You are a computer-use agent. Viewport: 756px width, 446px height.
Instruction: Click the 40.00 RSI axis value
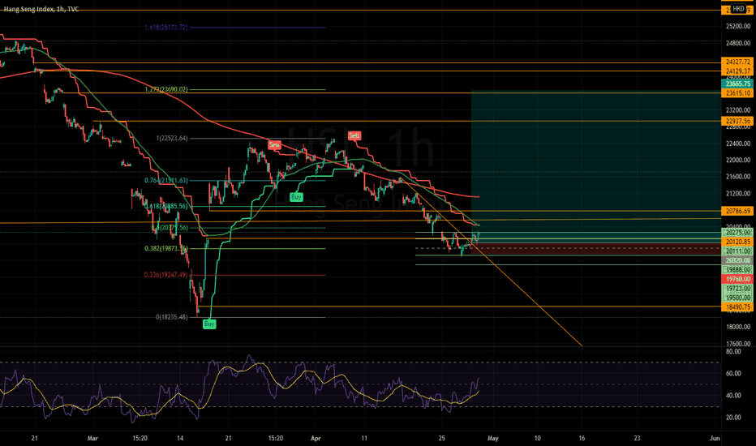coord(733,396)
